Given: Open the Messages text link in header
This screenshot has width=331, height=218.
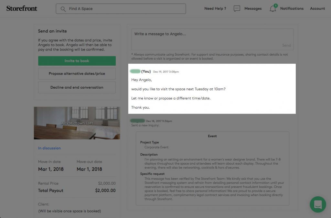Looking at the screenshot, I should pos(253,8).
